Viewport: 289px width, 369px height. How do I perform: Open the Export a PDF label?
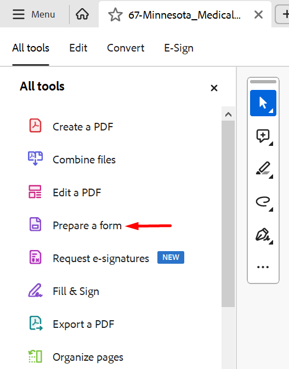(x=83, y=324)
